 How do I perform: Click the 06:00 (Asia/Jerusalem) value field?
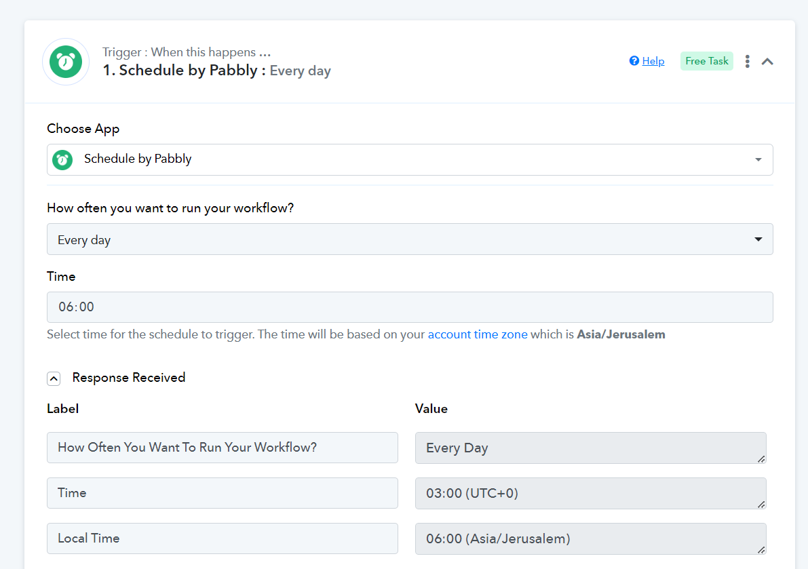point(590,538)
